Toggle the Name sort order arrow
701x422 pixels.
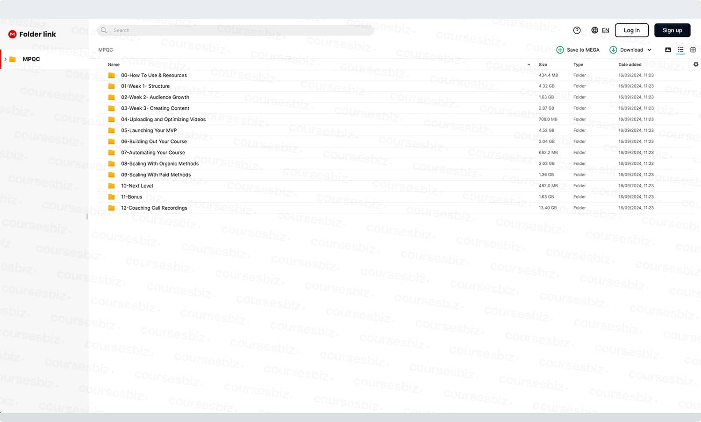pyautogui.click(x=529, y=64)
